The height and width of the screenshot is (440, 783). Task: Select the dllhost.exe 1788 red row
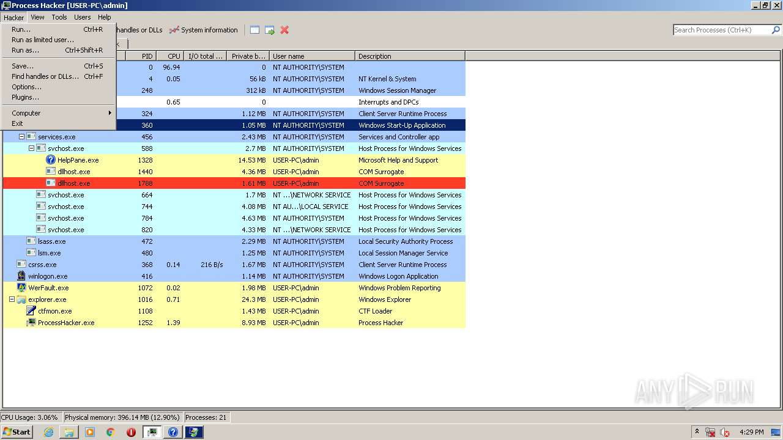pyautogui.click(x=234, y=183)
